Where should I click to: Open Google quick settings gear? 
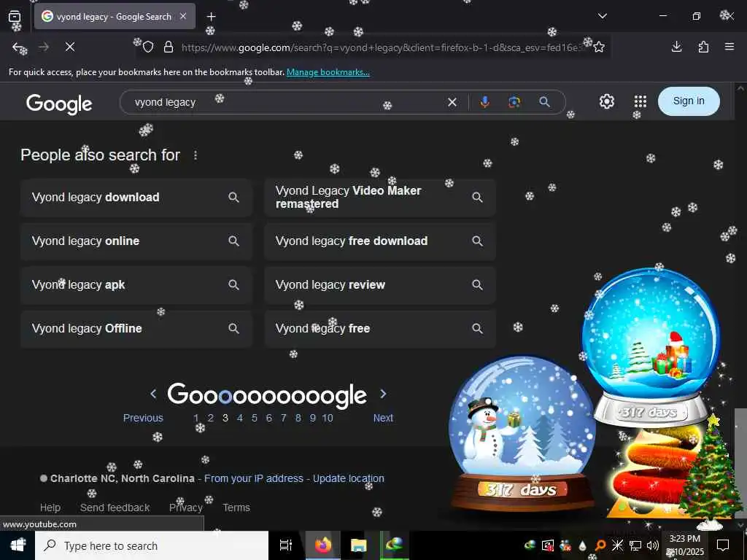[606, 101]
